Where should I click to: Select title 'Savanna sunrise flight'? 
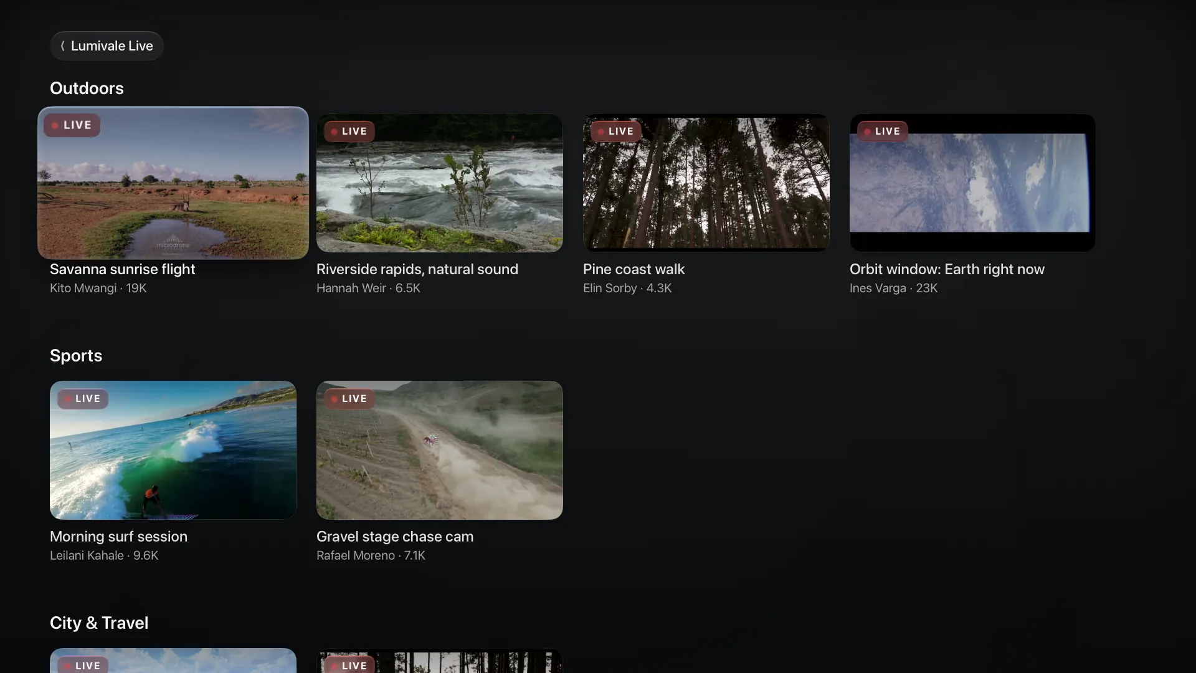tap(123, 269)
